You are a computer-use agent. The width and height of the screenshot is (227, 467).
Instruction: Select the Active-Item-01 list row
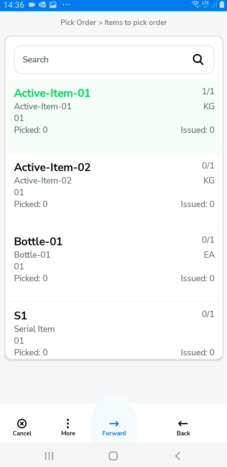click(x=114, y=116)
